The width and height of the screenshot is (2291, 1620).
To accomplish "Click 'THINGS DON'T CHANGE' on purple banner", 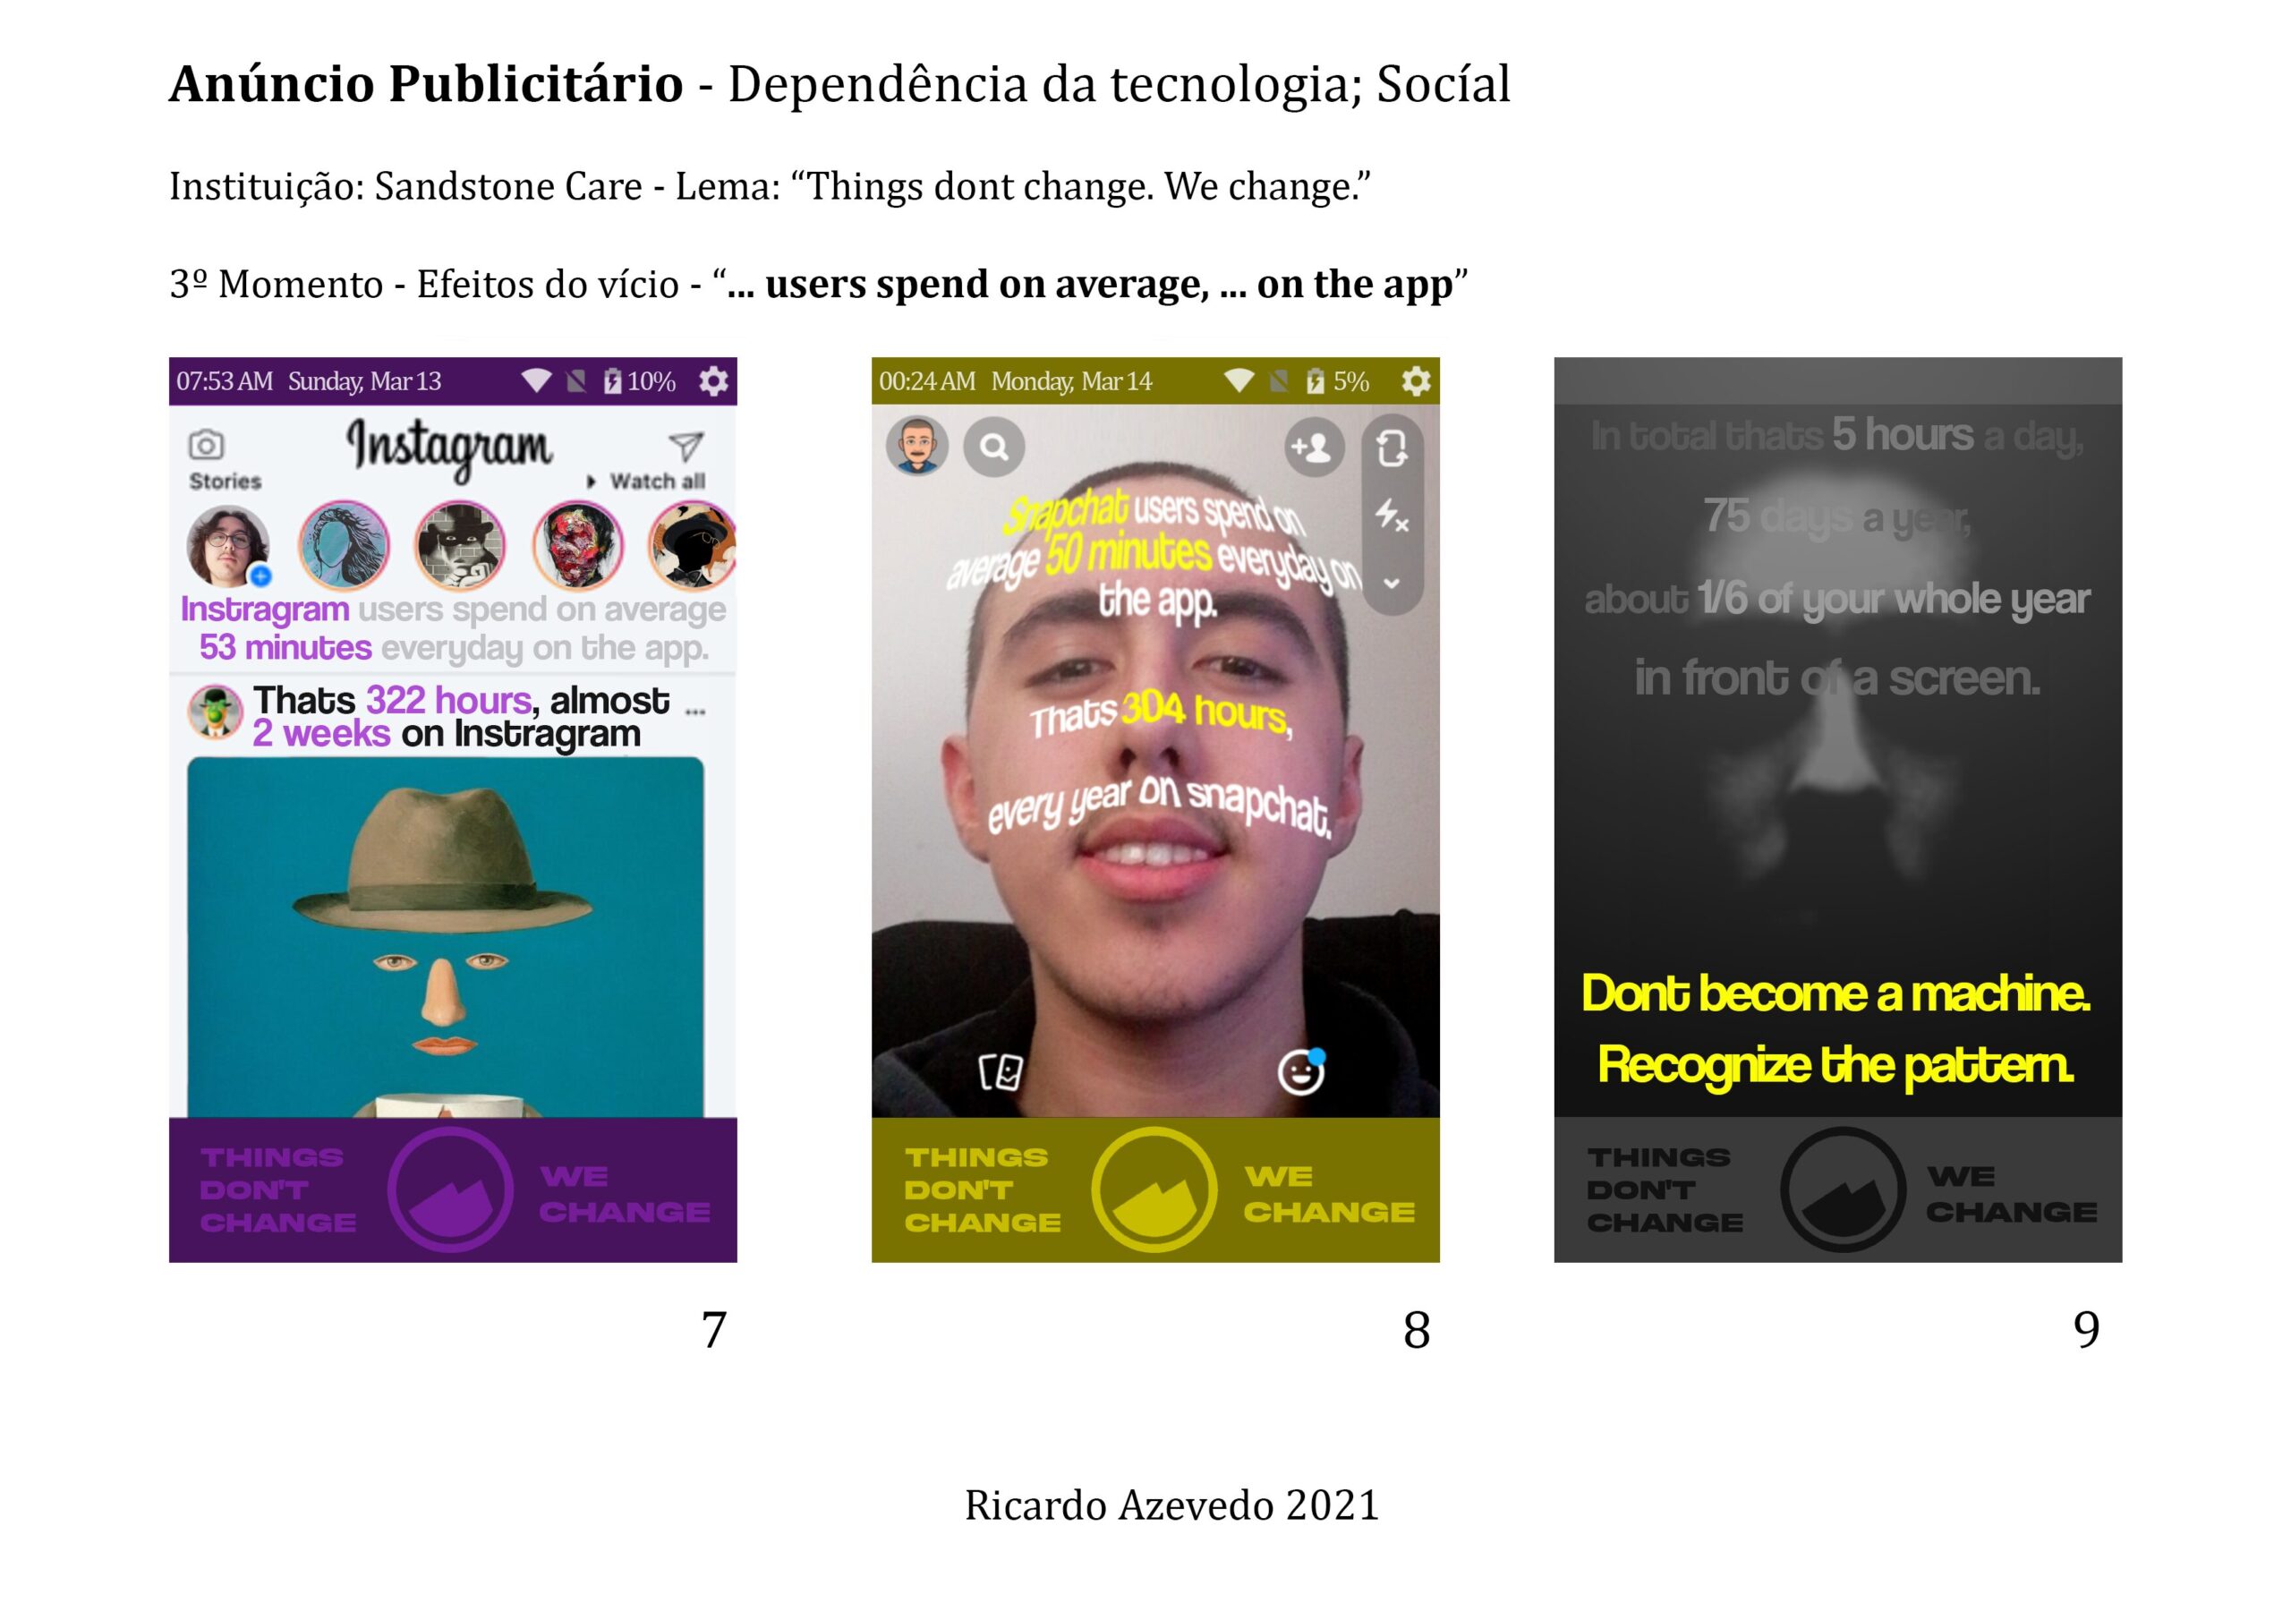I will pyautogui.click(x=277, y=1189).
